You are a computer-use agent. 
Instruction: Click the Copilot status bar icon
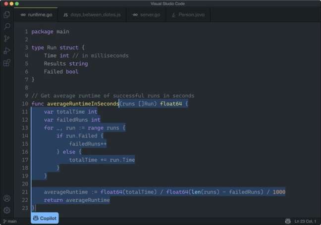288,221
